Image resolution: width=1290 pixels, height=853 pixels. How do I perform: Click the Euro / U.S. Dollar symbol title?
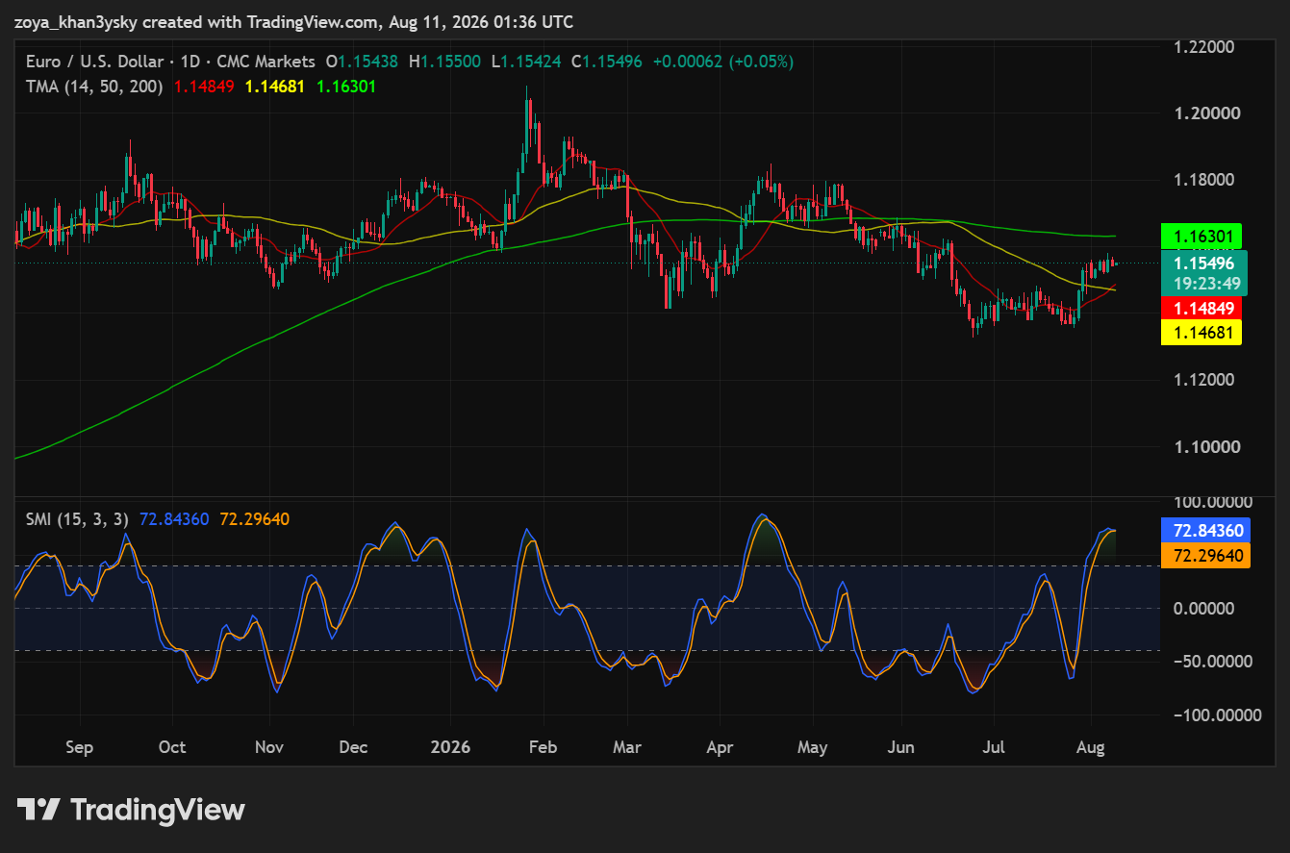click(95, 62)
